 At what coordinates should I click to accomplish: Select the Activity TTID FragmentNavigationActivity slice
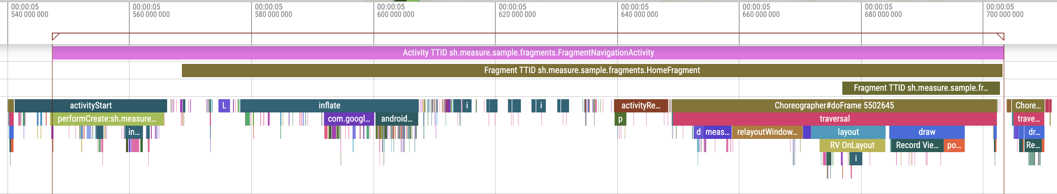pos(528,53)
